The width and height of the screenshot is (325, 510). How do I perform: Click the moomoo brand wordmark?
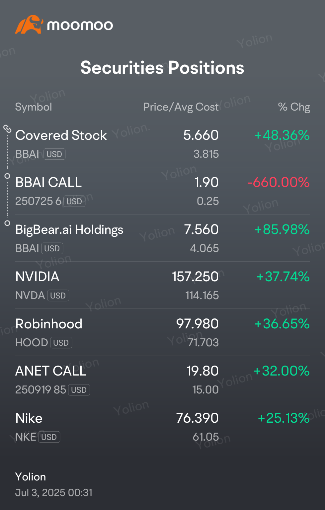[80, 26]
